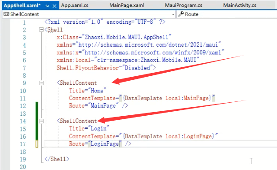Switch to the App.xaml.cs tab
Screen dimensions: 277x170
coord(75,5)
